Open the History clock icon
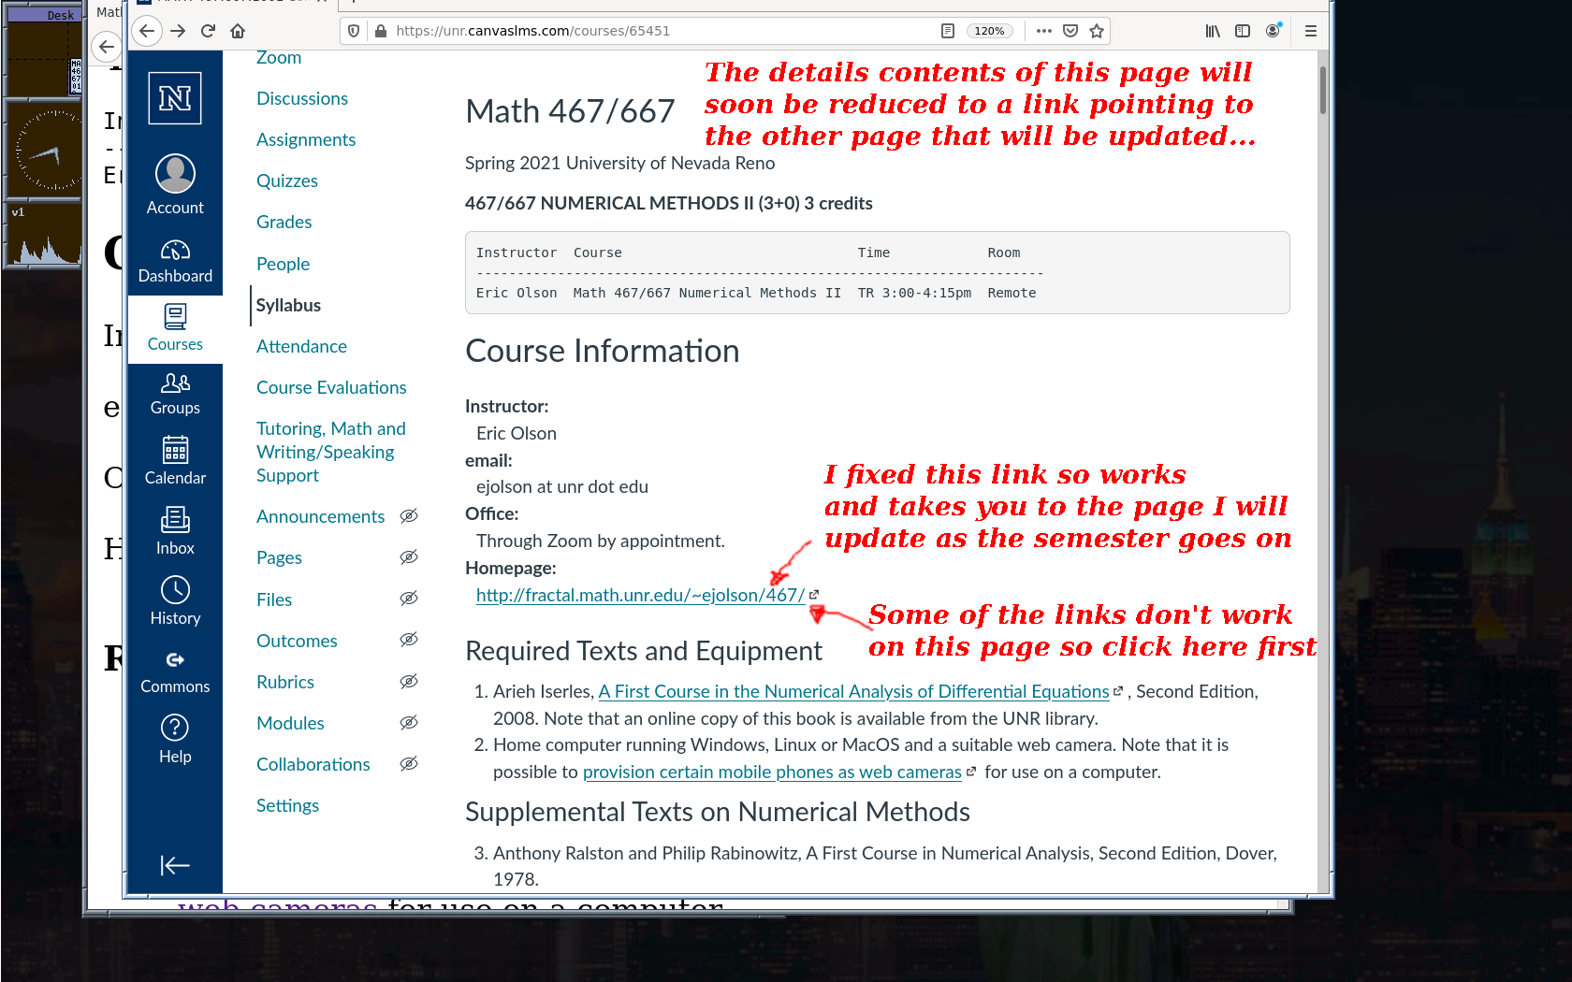Viewport: 1572px width, 982px height. click(x=175, y=590)
